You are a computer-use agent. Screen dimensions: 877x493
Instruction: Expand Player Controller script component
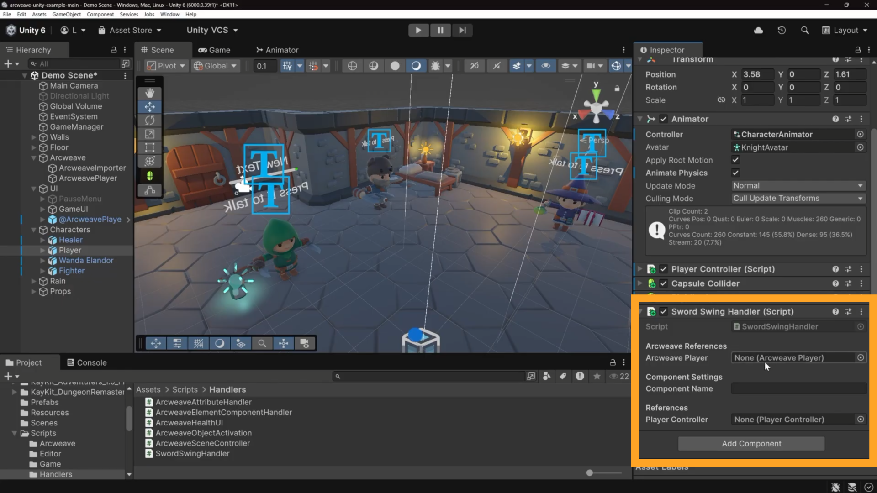click(640, 269)
